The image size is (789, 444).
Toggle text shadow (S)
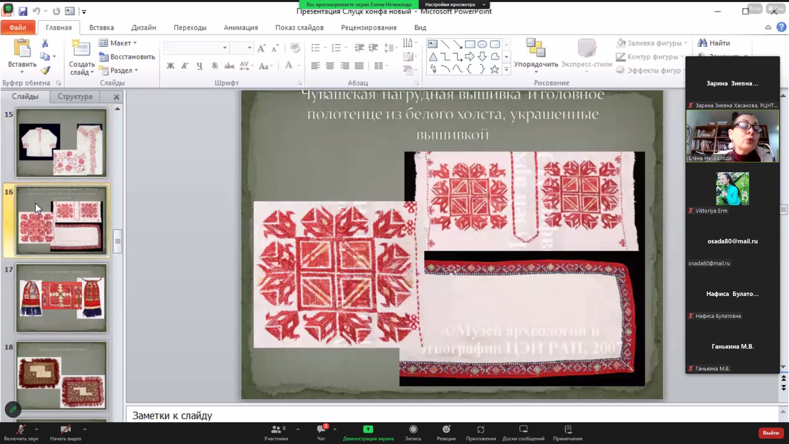click(215, 66)
